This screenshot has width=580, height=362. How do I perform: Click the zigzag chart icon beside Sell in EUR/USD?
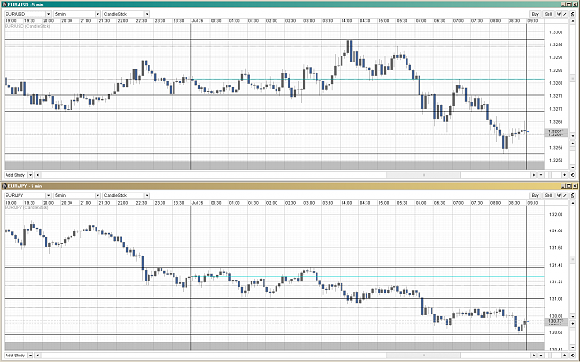click(x=559, y=14)
